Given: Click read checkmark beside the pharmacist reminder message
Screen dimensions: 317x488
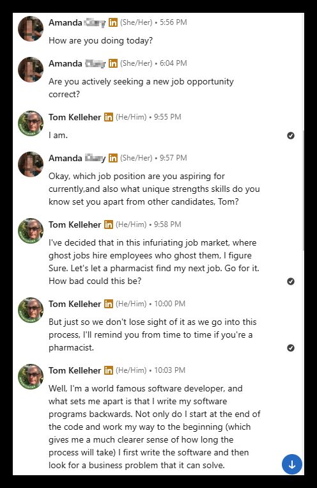Looking at the screenshot, I should 291,348.
